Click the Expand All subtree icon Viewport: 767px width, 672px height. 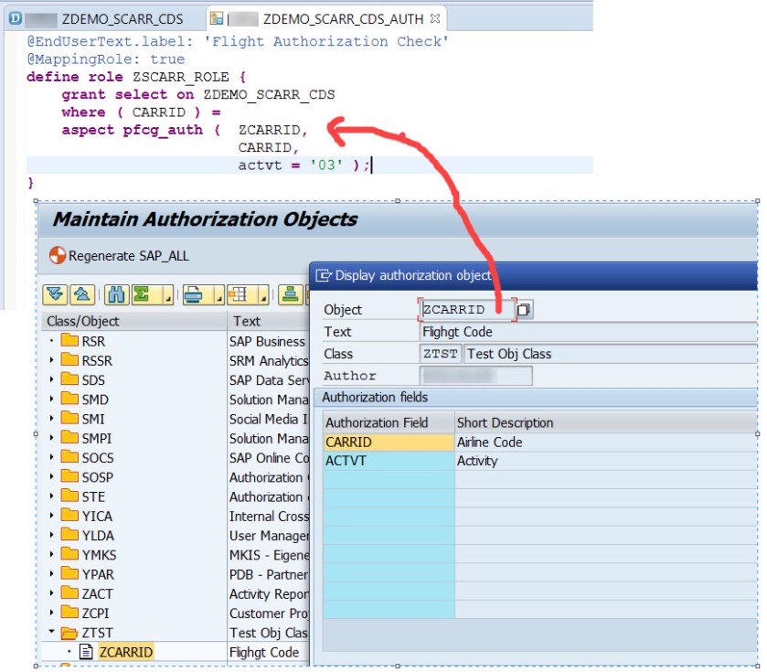(x=56, y=294)
